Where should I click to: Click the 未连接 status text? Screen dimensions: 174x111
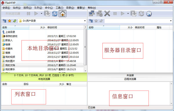click(130, 75)
